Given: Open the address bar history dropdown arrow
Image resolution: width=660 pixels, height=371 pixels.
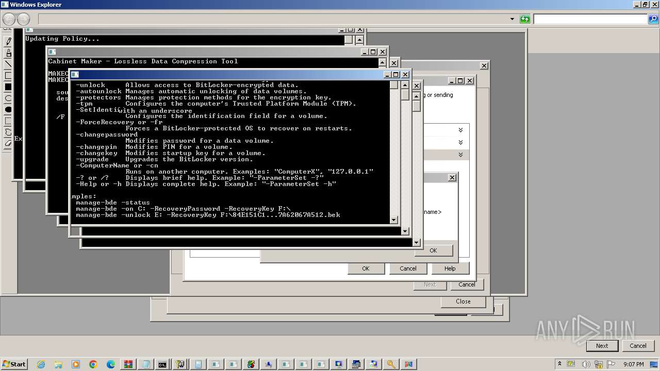Looking at the screenshot, I should tap(512, 19).
